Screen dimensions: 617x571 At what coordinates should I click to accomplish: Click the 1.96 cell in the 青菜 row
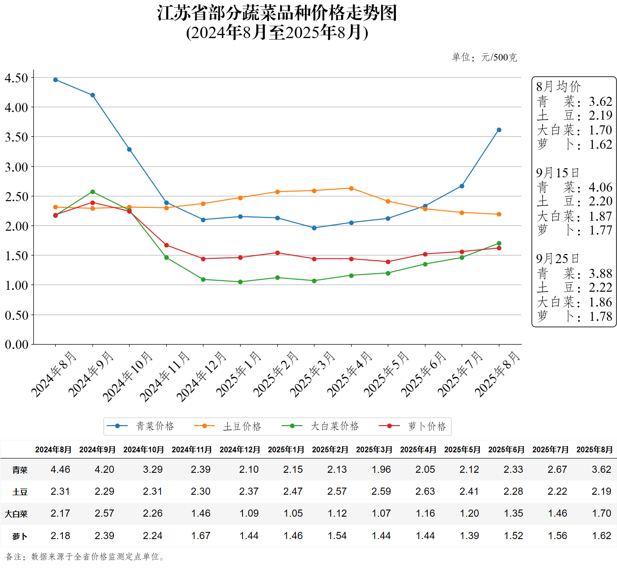[x=381, y=469]
